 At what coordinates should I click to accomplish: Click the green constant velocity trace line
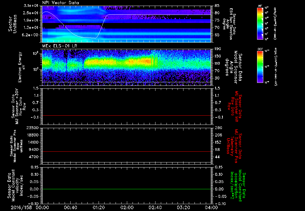click(x=126, y=189)
